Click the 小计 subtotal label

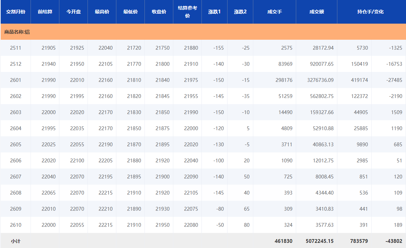tap(15, 241)
